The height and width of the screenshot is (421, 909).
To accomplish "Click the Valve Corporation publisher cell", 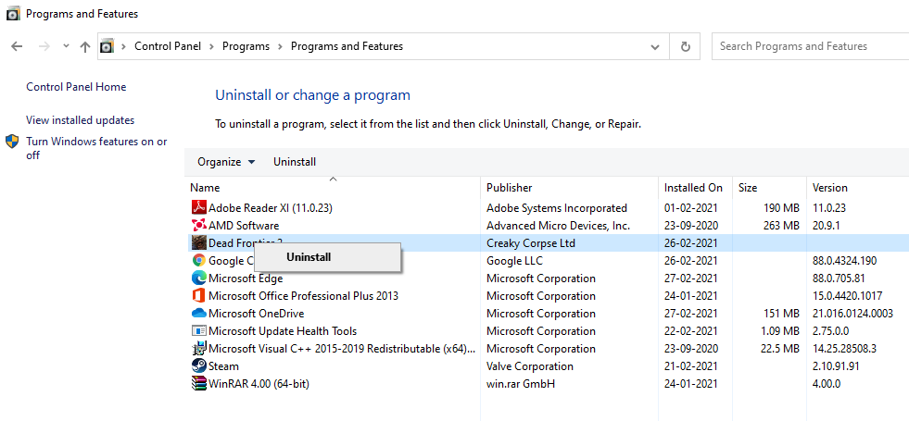I will pyautogui.click(x=530, y=366).
